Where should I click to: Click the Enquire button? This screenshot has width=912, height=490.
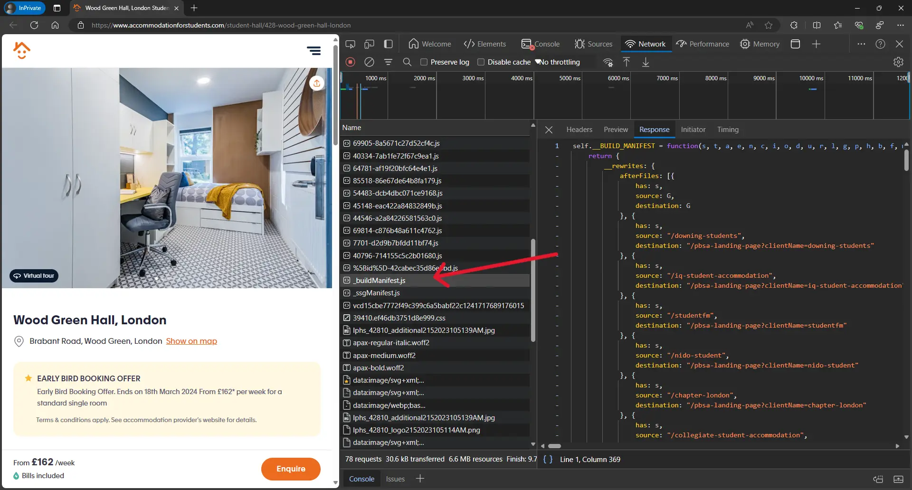(x=291, y=469)
